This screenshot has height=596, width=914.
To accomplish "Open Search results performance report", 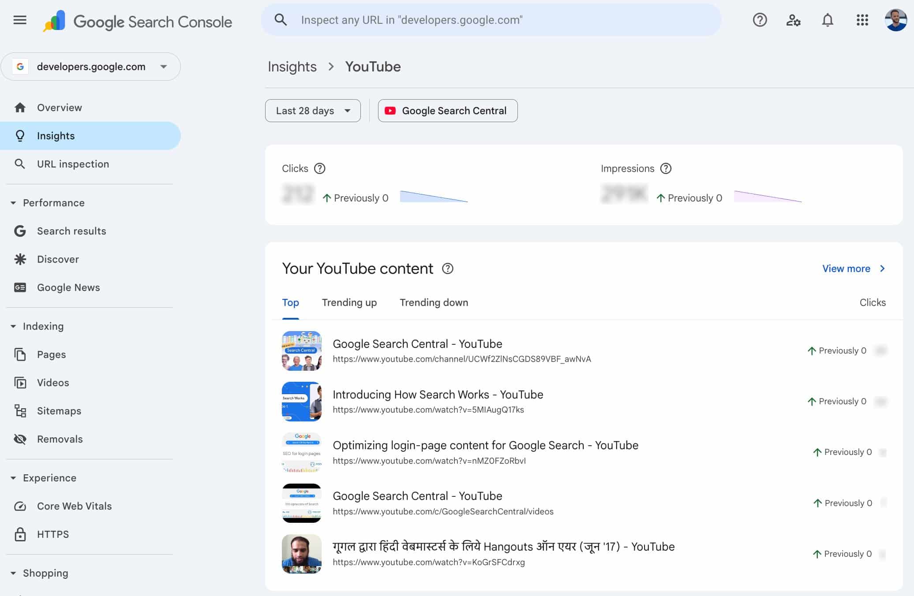I will click(x=71, y=231).
